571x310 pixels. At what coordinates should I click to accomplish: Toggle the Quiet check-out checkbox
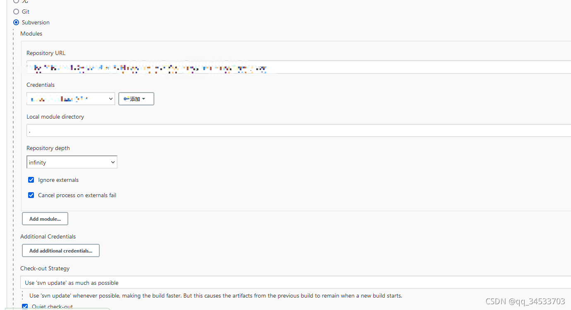pos(25,307)
